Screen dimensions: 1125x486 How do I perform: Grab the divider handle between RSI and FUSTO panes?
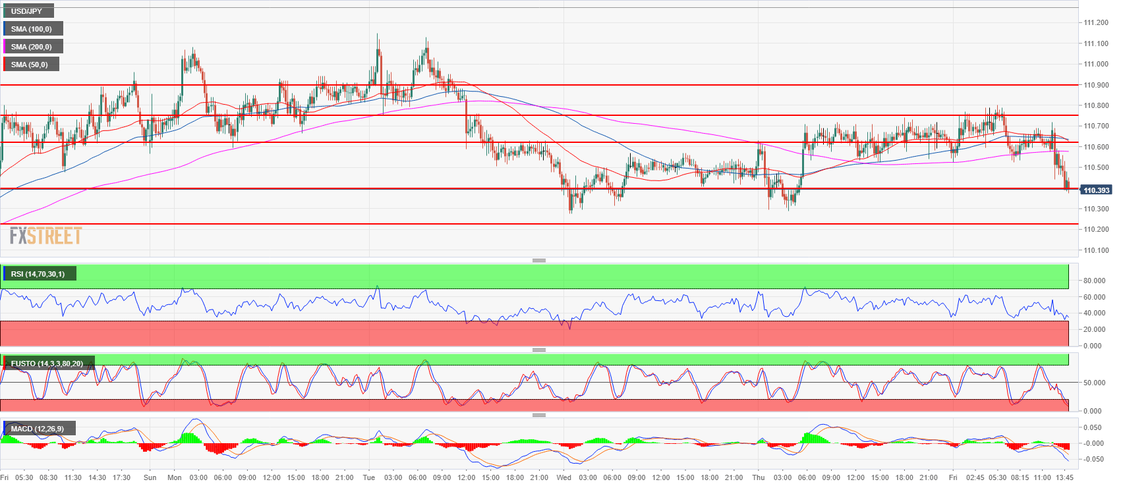tap(539, 350)
